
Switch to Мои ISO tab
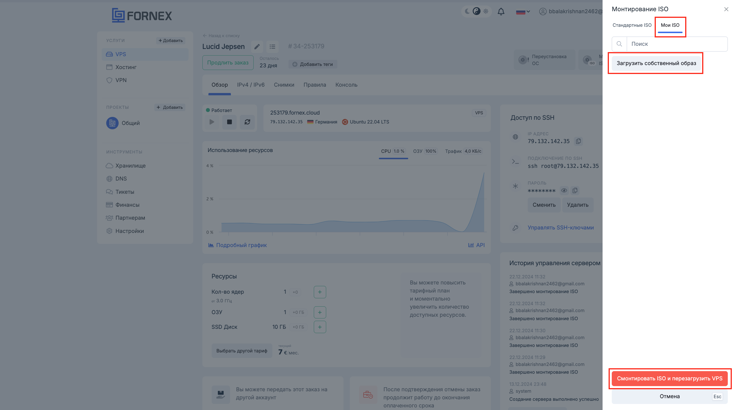(x=670, y=25)
